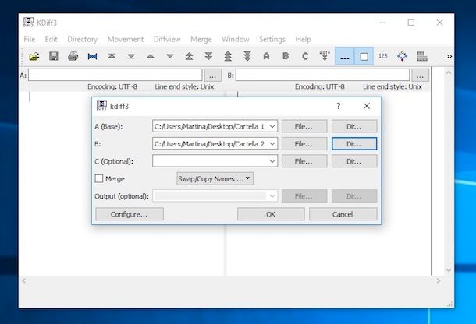Go to last delta icon
Image resolution: width=476 pixels, height=324 pixels.
[x=131, y=56]
